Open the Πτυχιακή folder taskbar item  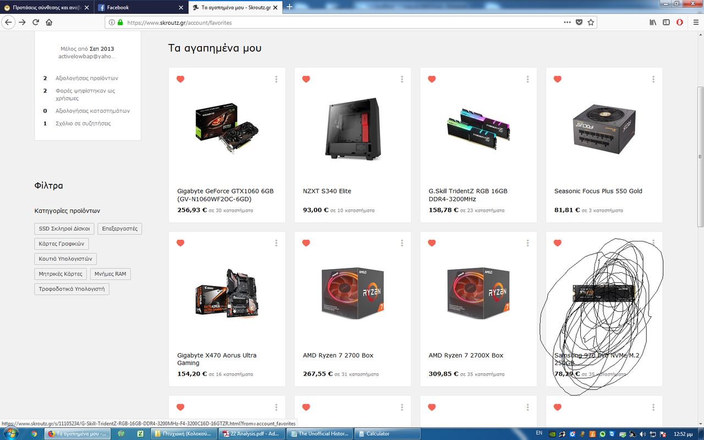tap(184, 433)
